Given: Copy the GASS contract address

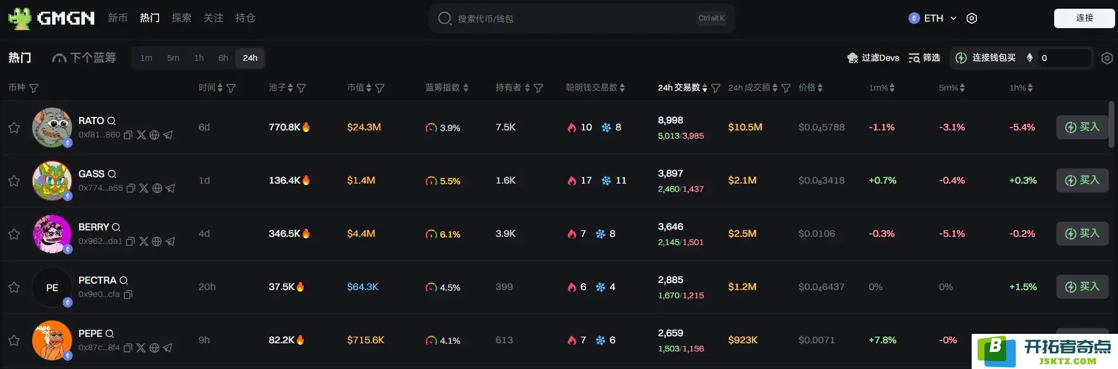Looking at the screenshot, I should click(131, 188).
